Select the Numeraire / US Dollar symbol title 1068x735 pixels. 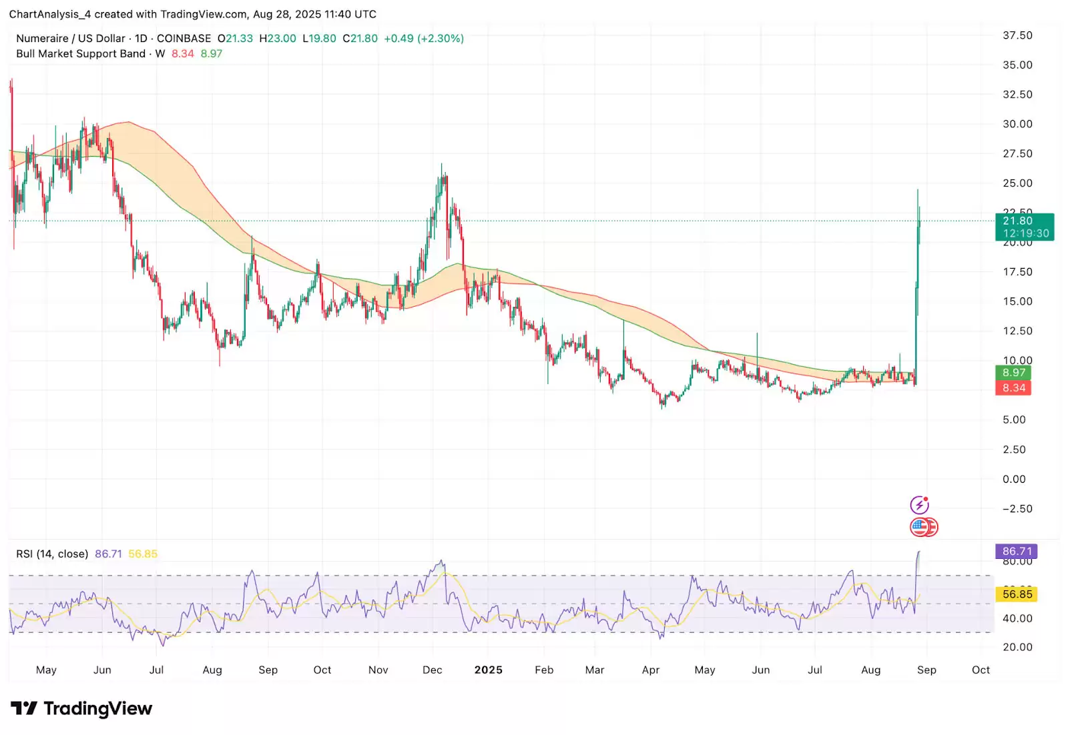pyautogui.click(x=70, y=39)
